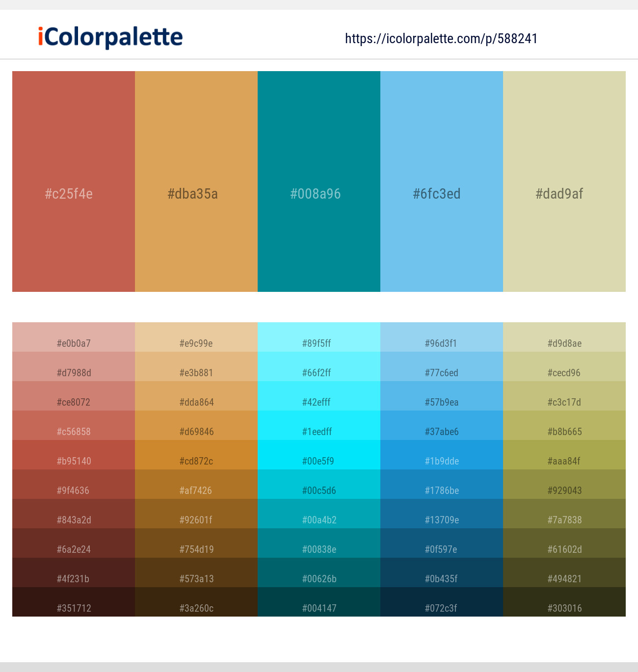Open the icolorpalette.com/p/588241 link
The image size is (638, 672).
(441, 39)
